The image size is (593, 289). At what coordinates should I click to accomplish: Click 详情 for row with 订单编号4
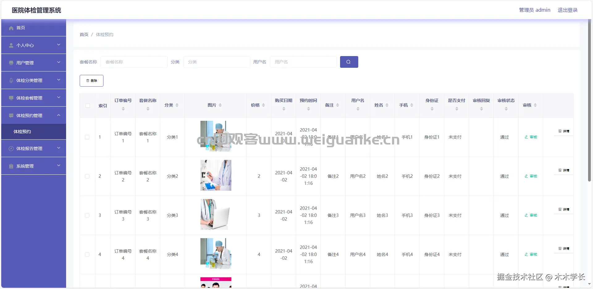point(564,249)
